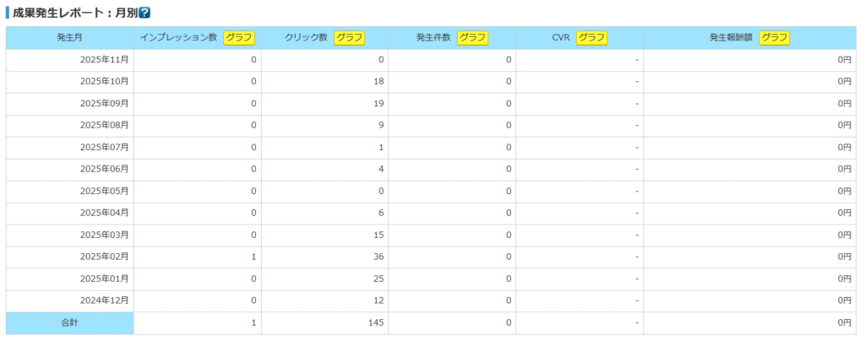Viewport: 865px width, 346px height.
Task: Click the 2025年02月 impression count 1
Action: click(x=253, y=257)
